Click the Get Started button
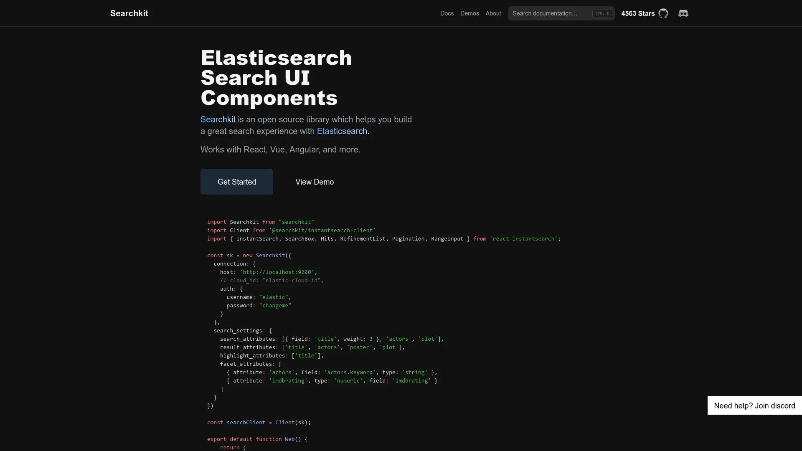The image size is (802, 451). click(x=237, y=182)
